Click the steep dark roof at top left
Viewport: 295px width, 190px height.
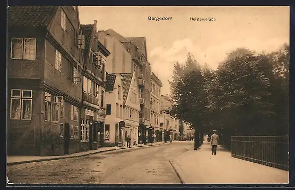(31, 16)
